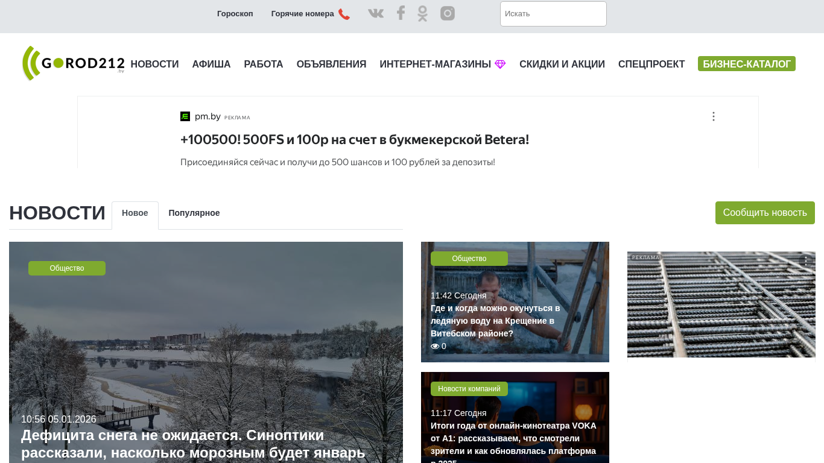
Task: Click the GOROD212 site logo
Action: 73,63
